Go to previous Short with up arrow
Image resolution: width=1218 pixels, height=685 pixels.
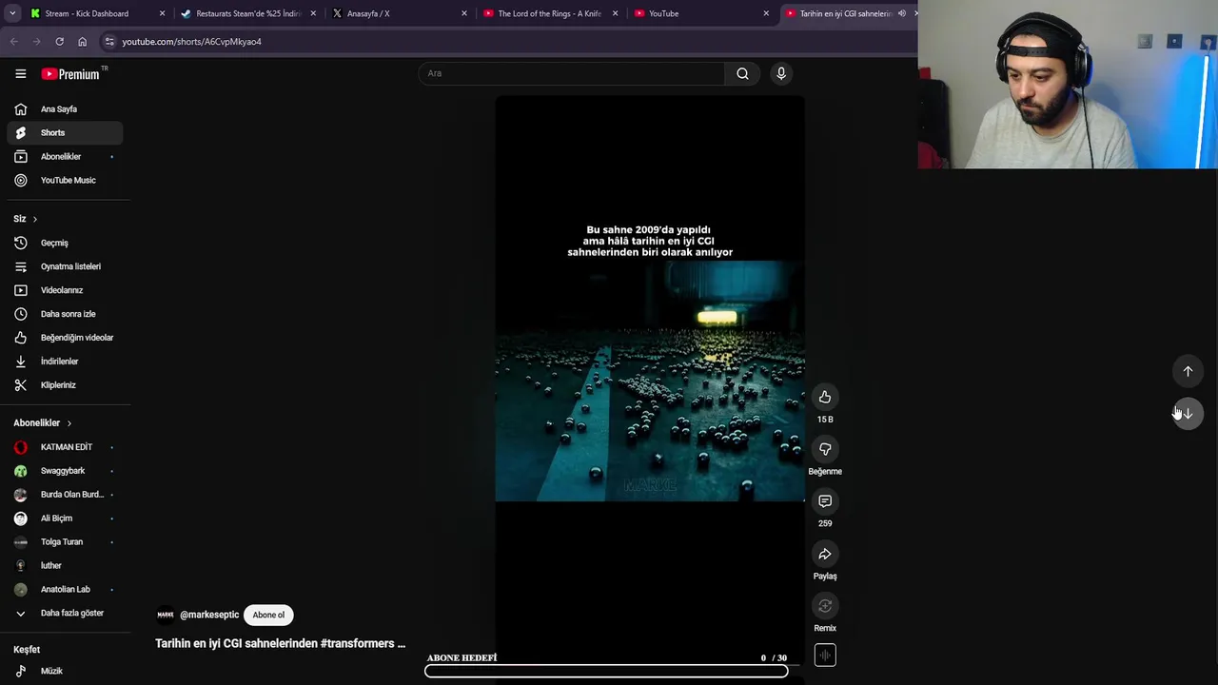point(1188,371)
